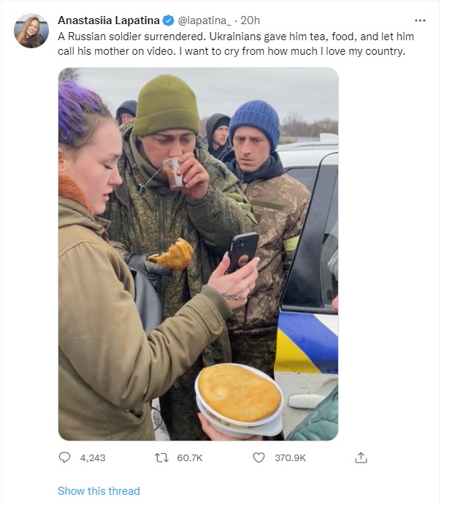452x505 pixels.
Task: Click the green beanie in the photo
Action: 166,105
